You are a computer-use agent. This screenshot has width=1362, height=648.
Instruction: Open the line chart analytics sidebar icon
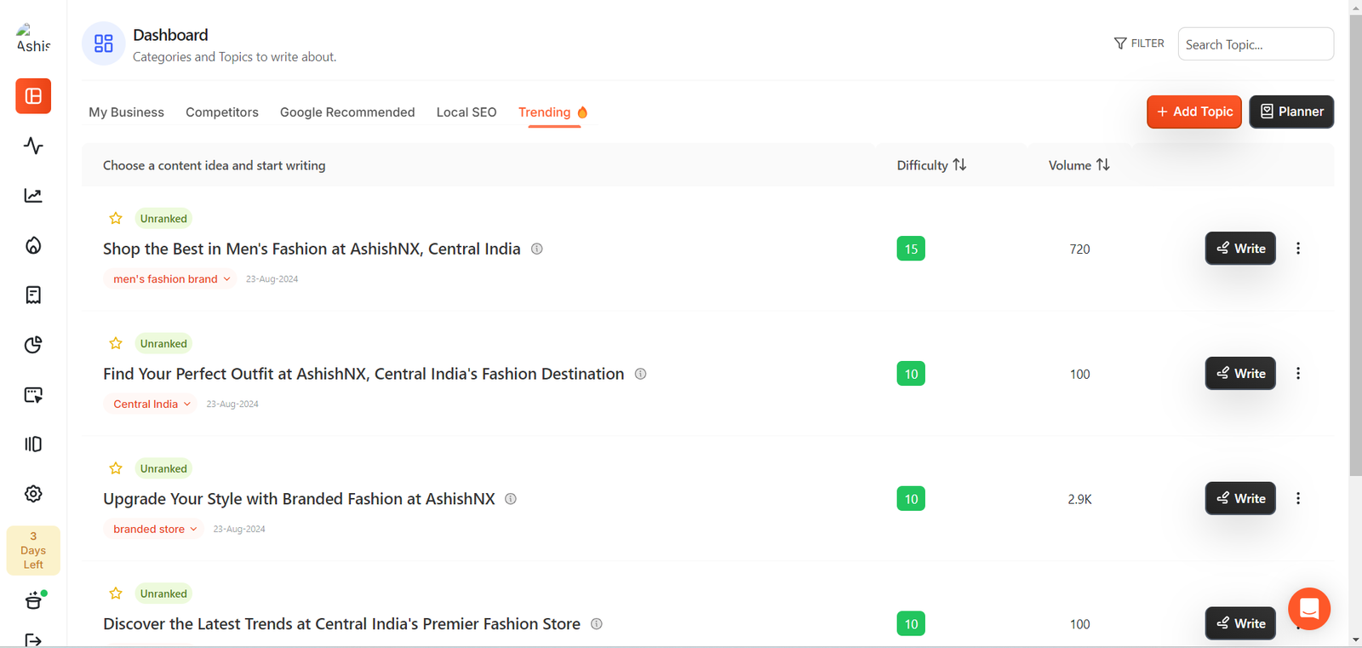click(33, 196)
